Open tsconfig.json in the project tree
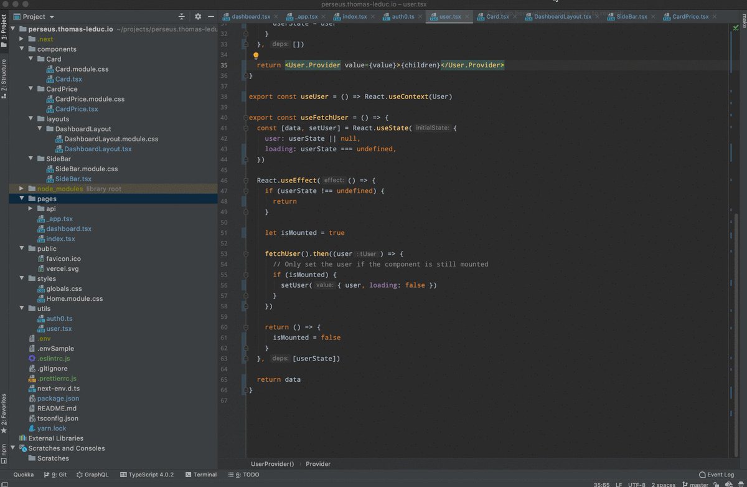 pos(54,418)
